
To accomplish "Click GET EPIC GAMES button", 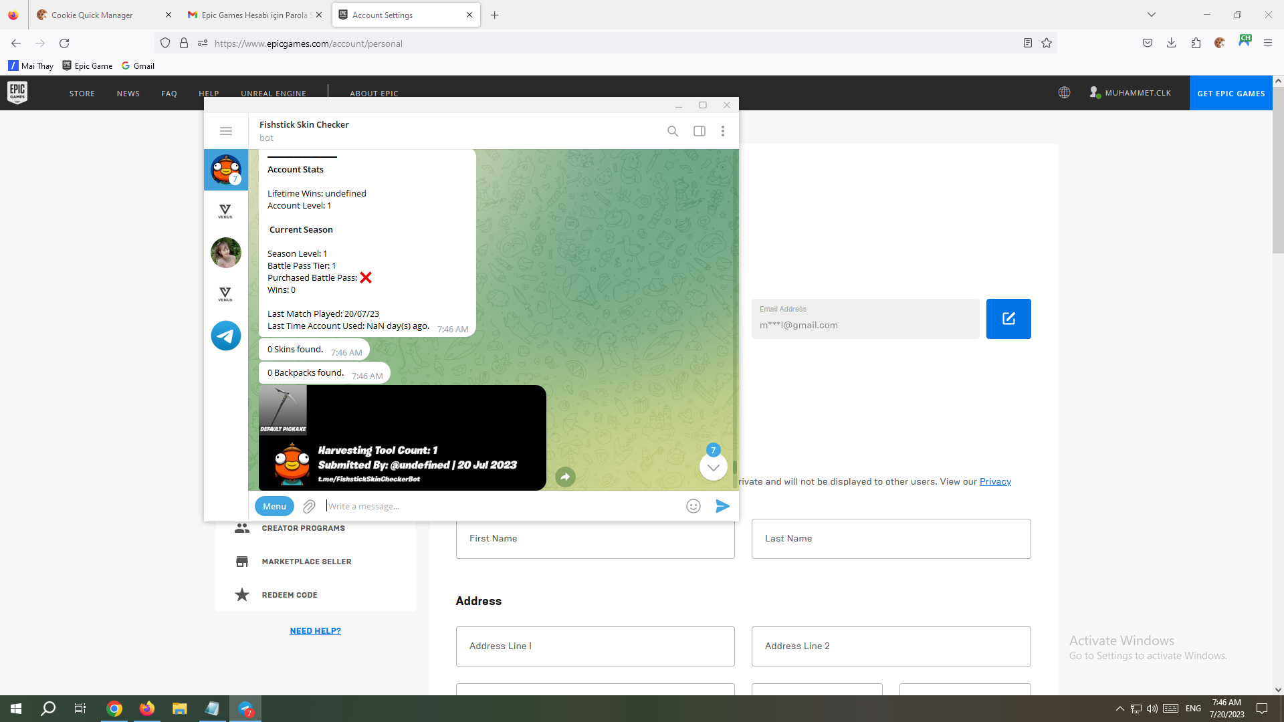I will (x=1230, y=93).
